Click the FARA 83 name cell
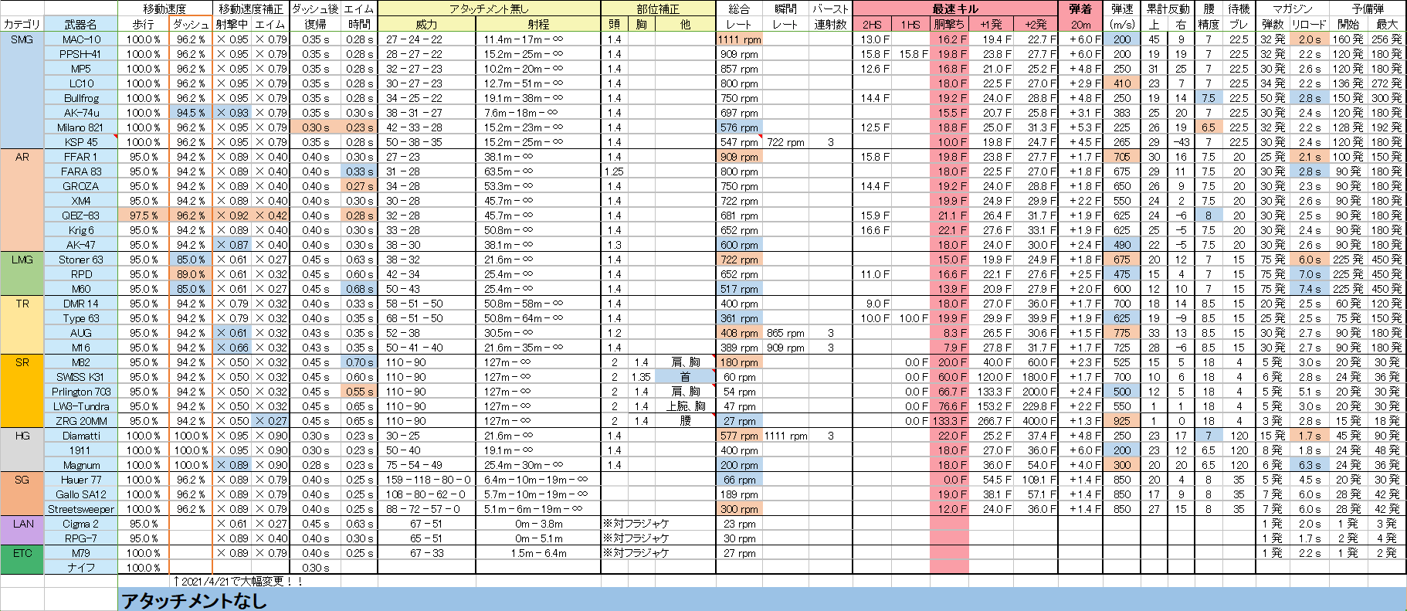This screenshot has width=1407, height=611. pyautogui.click(x=81, y=171)
